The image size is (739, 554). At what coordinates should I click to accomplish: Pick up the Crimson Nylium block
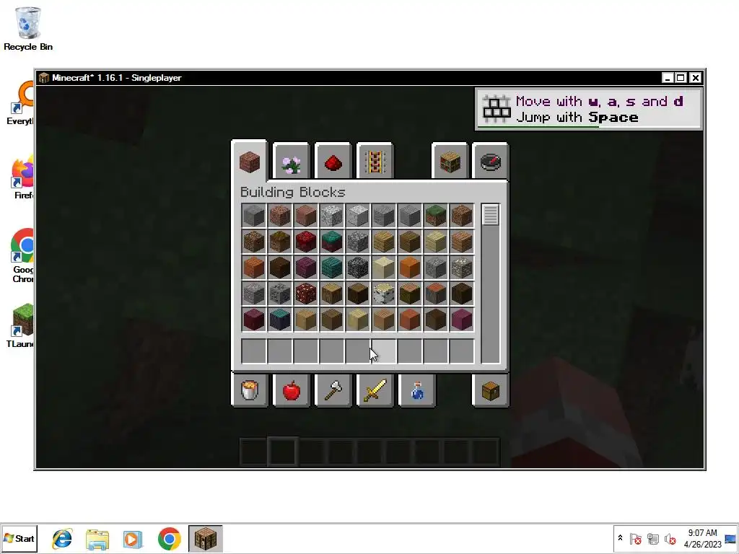coord(306,242)
